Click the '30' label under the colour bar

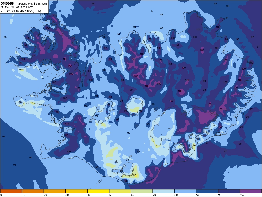[67, 195]
